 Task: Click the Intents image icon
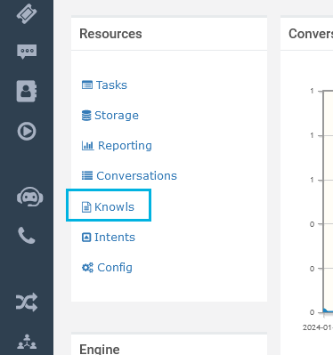[x=86, y=238]
